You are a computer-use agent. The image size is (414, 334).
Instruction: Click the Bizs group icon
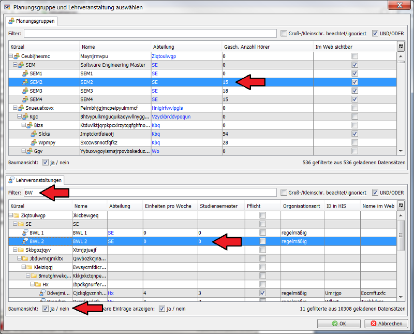pyautogui.click(x=29, y=125)
